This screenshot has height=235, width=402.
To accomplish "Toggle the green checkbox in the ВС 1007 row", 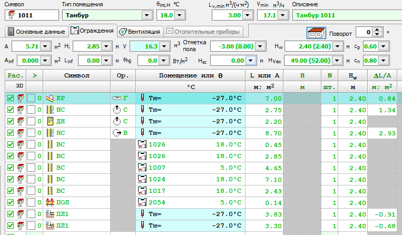I will point(11,168).
